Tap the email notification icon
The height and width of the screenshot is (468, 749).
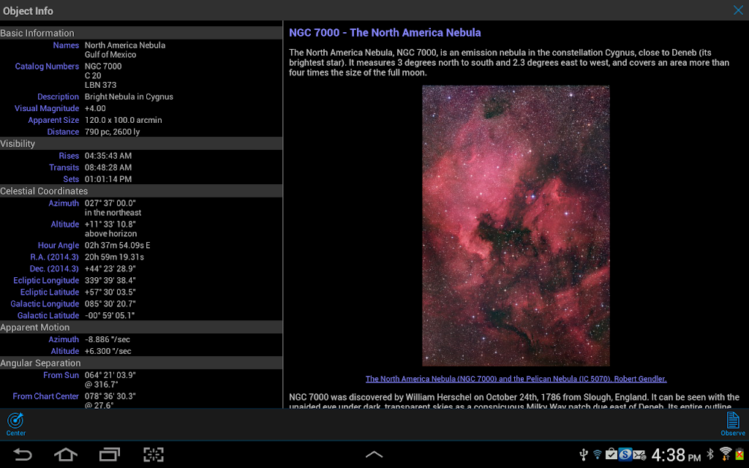[639, 455]
